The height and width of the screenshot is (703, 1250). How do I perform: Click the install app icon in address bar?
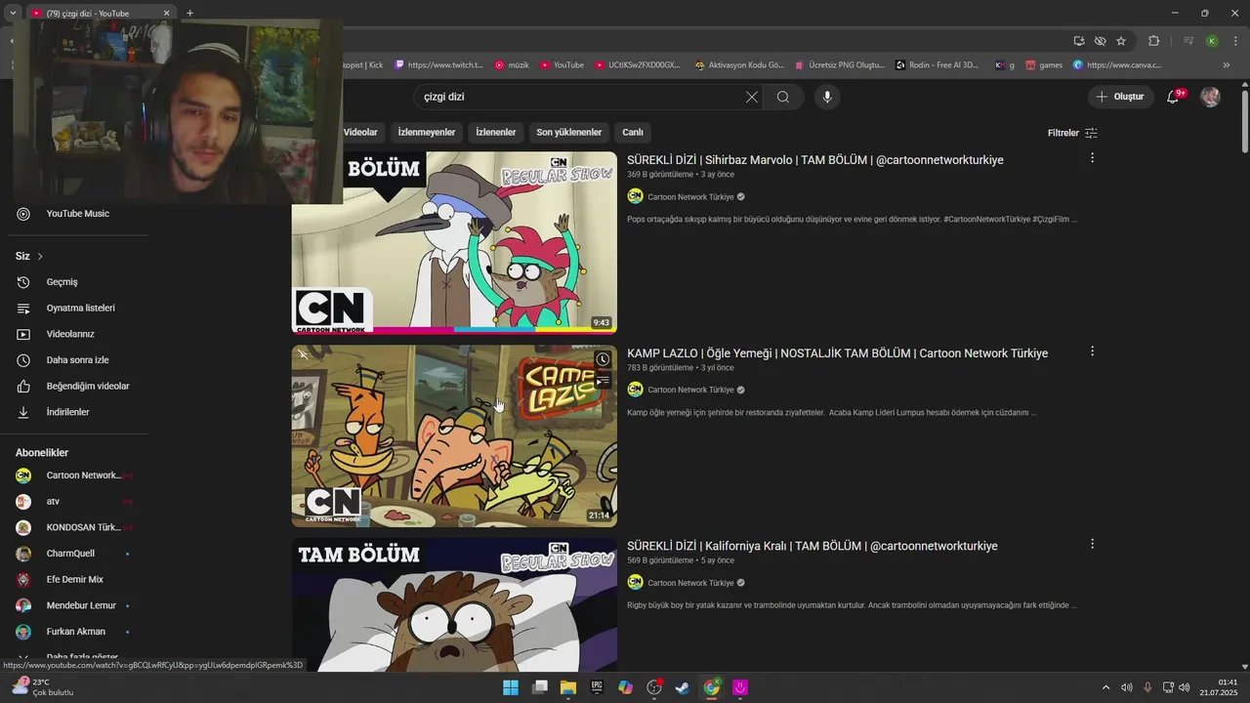click(x=1079, y=41)
